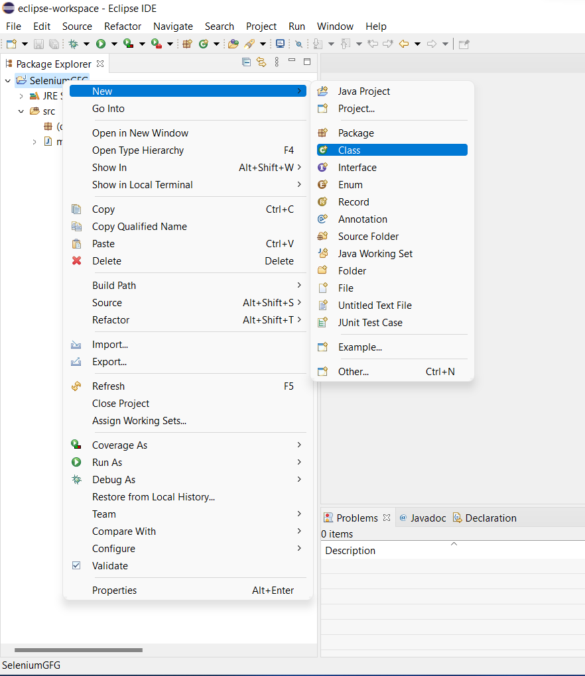Expand the JRE System Library node
Viewport: 585px width, 676px height.
point(21,95)
